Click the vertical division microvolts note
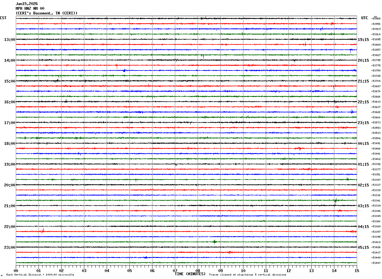Screen dimensions: 382x279 (x=40, y=275)
